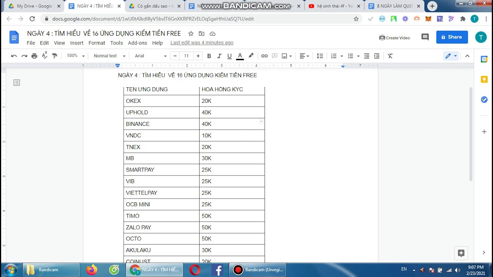This screenshot has width=493, height=277.
Task: Click the Create Video button
Action: (394, 38)
